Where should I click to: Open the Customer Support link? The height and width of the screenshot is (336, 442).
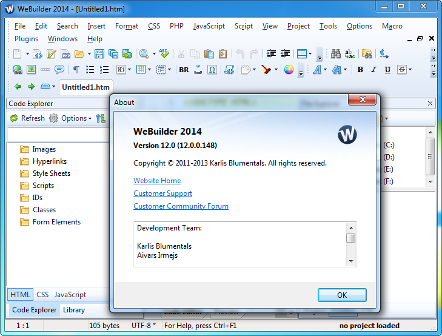coord(162,193)
